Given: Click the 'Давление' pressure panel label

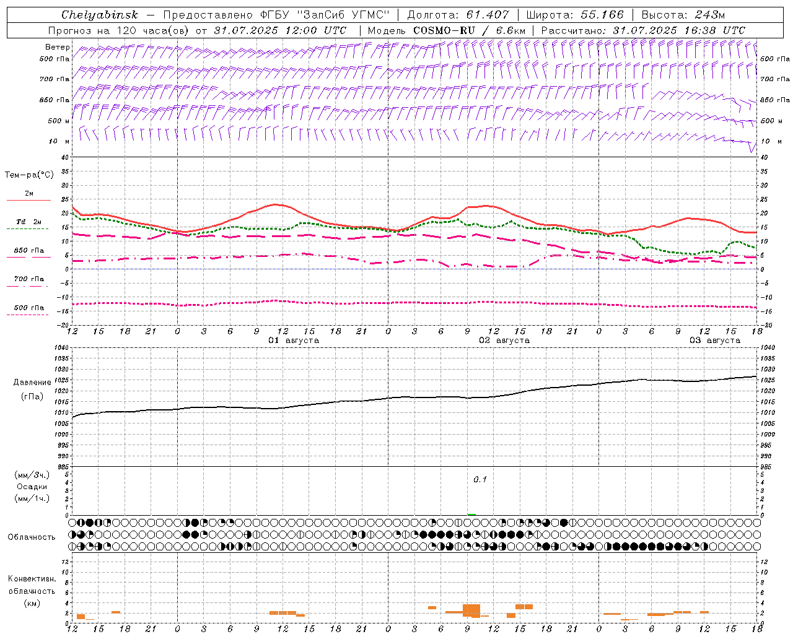Looking at the screenshot, I should pyautogui.click(x=32, y=383).
